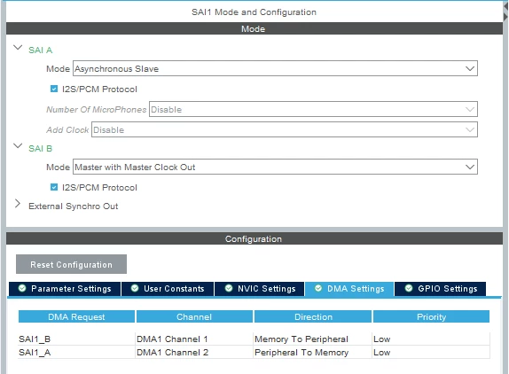Click the DMA1 Channel 2 cell
Viewport: 509px width, 374px height.
(x=194, y=352)
